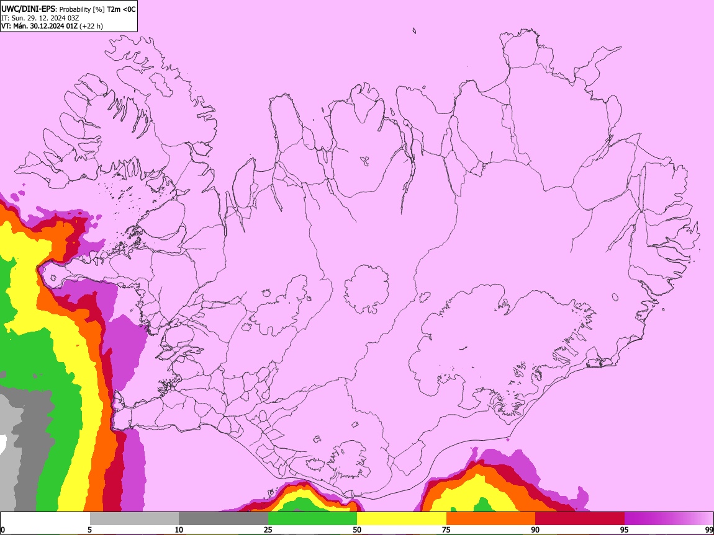Click the legend value '10'
Viewport: 714px width, 535px height.
[x=179, y=529]
